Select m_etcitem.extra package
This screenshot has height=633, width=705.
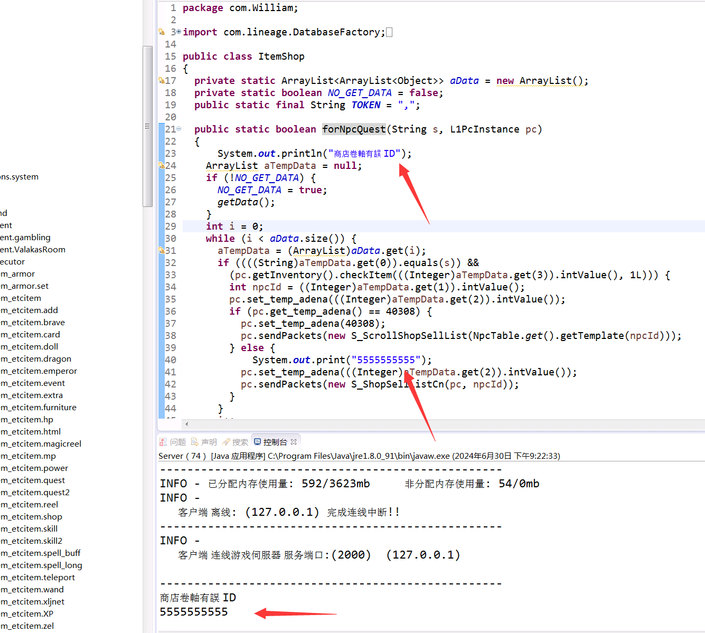[32, 395]
